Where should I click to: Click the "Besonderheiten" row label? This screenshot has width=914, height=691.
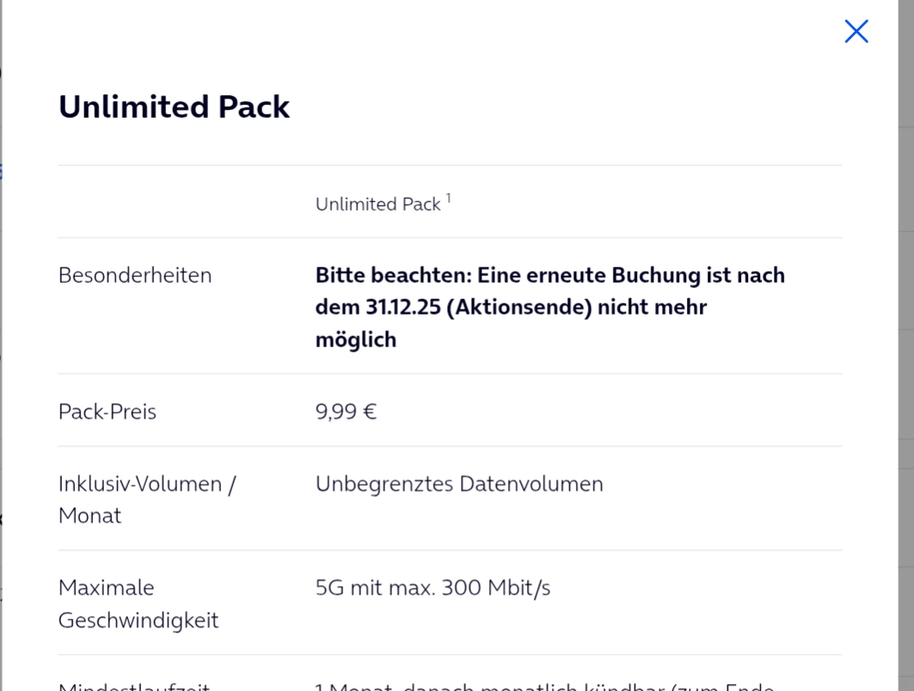pyautogui.click(x=135, y=276)
